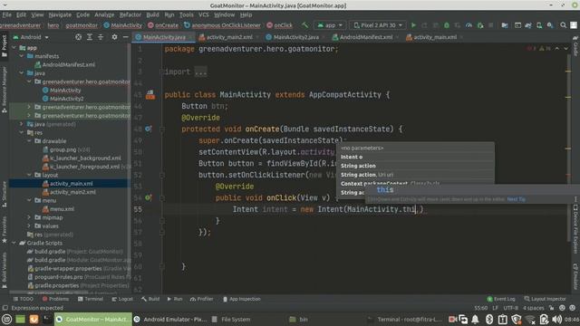Collapse the Gradle Scripts node
Screen dimensions: 580x326
[14, 243]
